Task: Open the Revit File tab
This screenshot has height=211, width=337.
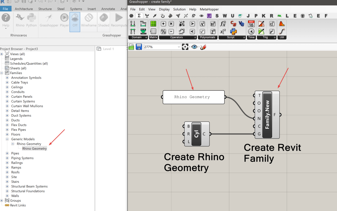Action: click(x=5, y=9)
